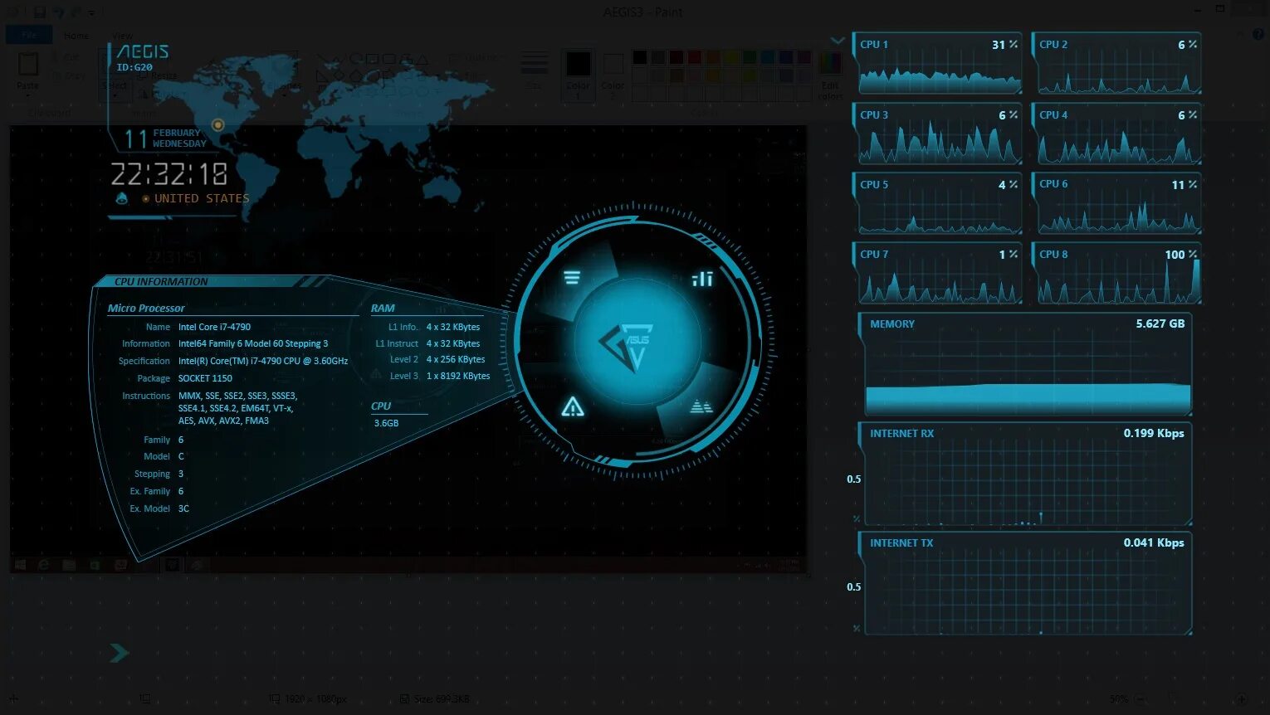The image size is (1270, 715).
Task: Click the '100 %' CPU 8 load value
Action: coord(1180,255)
